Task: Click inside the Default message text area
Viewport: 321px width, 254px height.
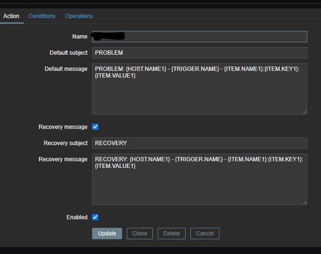Action: [x=199, y=89]
